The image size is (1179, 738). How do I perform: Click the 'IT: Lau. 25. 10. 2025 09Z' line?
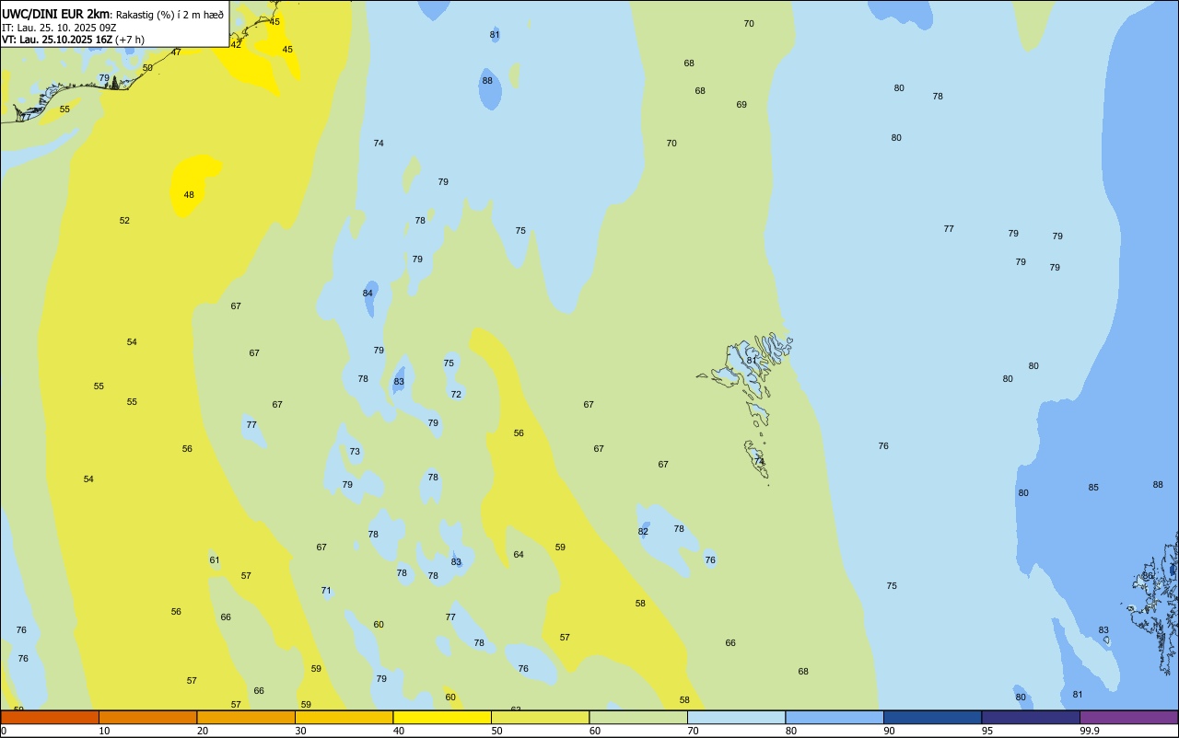(x=60, y=28)
